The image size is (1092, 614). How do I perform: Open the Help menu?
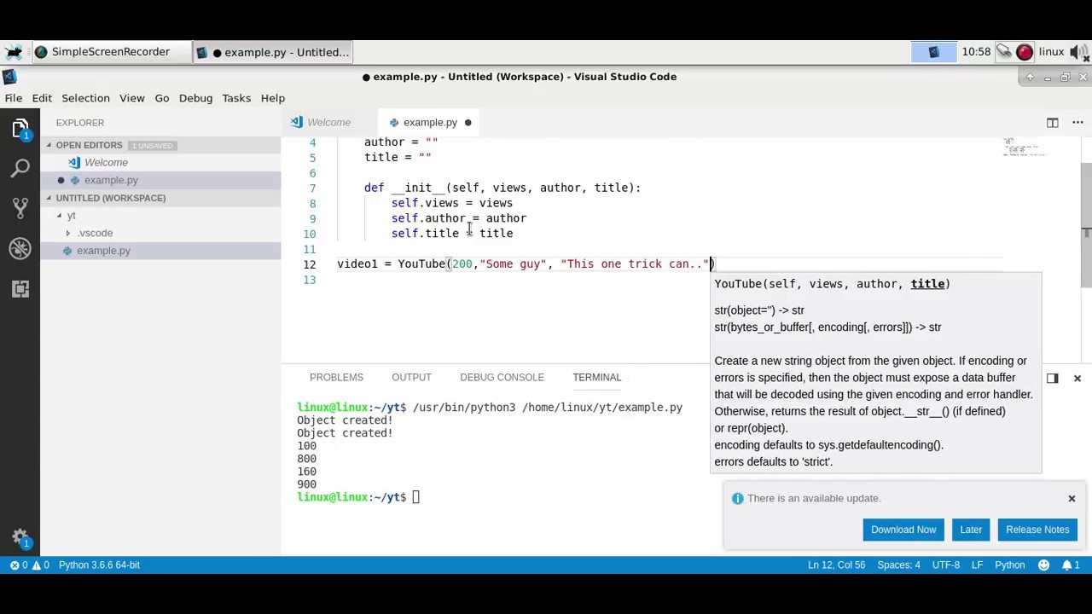[273, 98]
